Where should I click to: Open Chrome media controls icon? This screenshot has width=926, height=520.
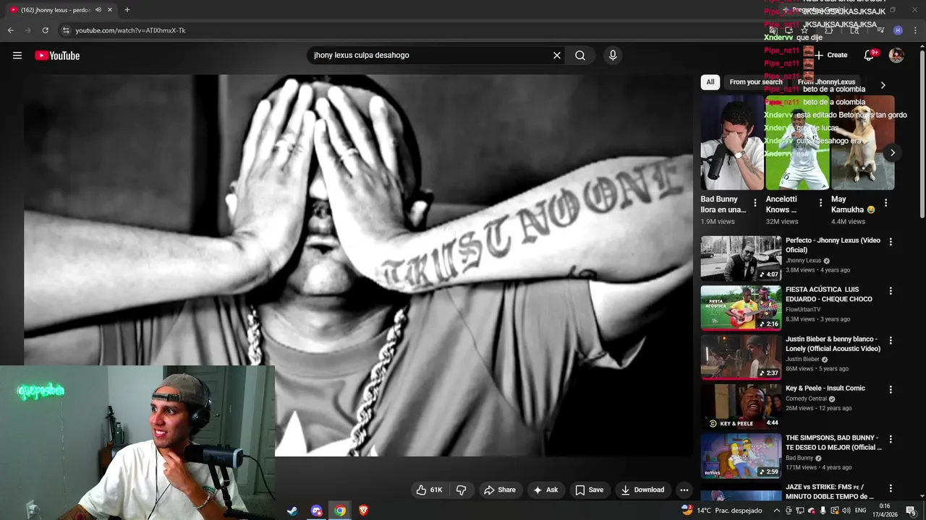pyautogui.click(x=880, y=30)
